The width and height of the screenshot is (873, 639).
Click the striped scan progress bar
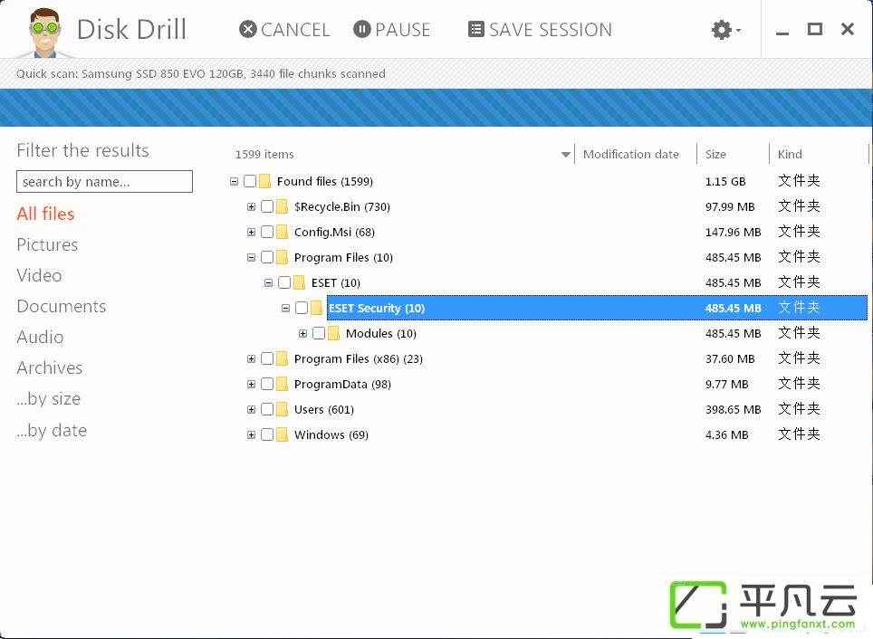click(436, 108)
